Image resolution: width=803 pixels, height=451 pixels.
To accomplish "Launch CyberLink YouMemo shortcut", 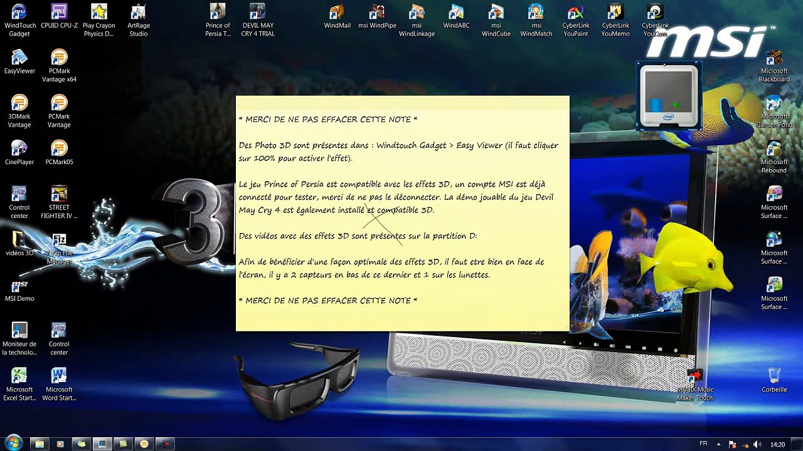I will pyautogui.click(x=615, y=20).
